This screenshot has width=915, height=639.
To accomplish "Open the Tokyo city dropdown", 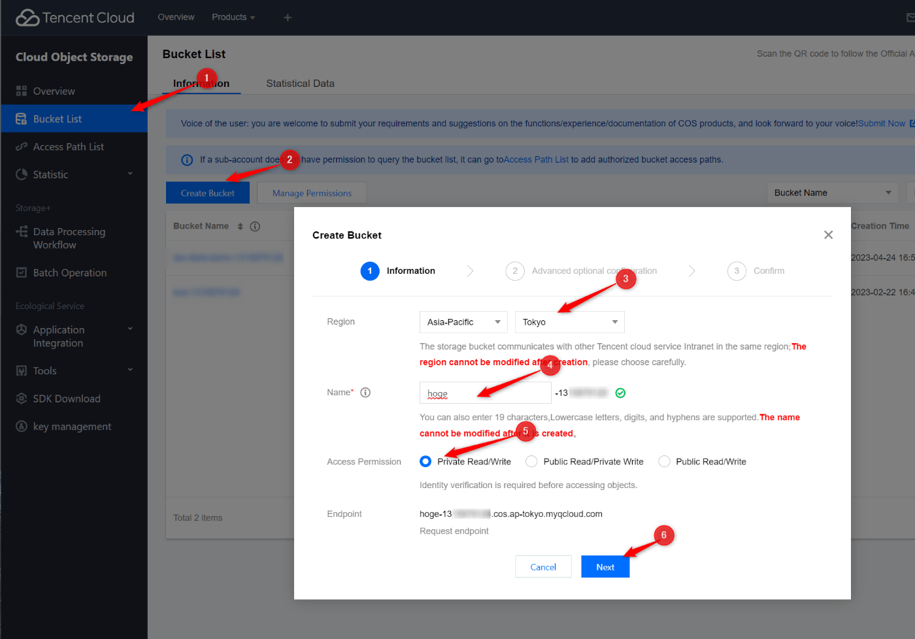I will [x=569, y=321].
